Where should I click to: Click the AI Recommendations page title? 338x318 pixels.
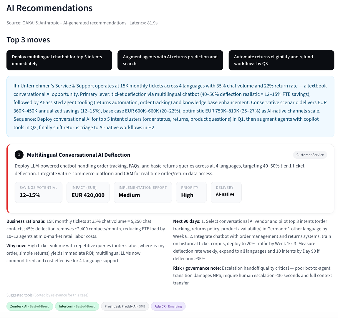point(49,8)
